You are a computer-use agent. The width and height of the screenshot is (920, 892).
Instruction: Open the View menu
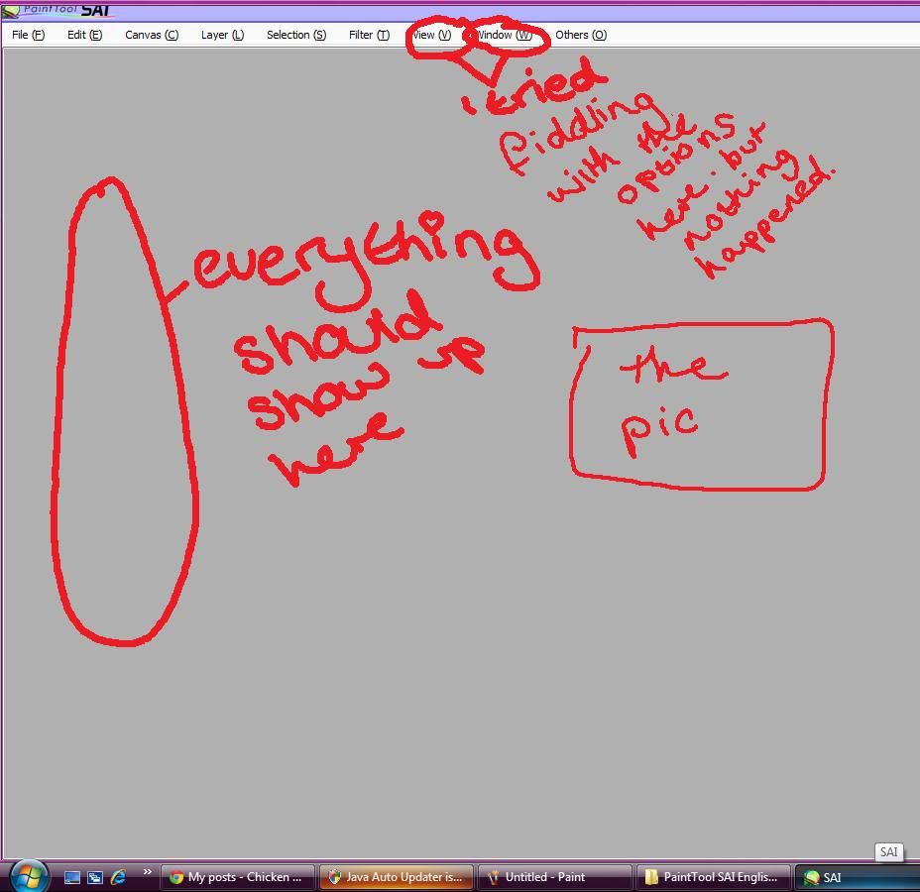[x=431, y=35]
